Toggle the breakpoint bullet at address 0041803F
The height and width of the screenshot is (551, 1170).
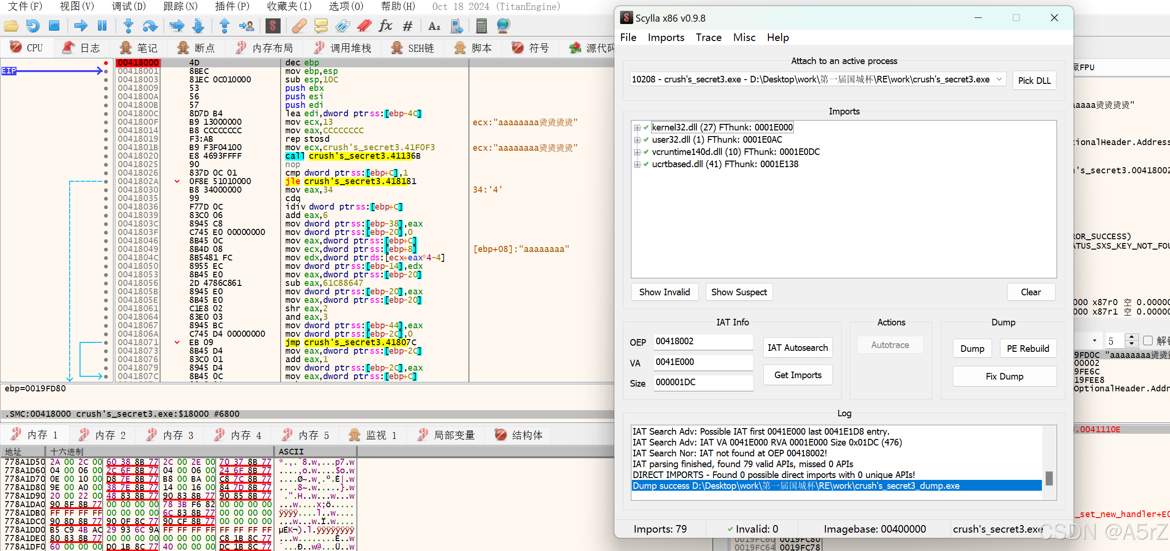tap(106, 232)
